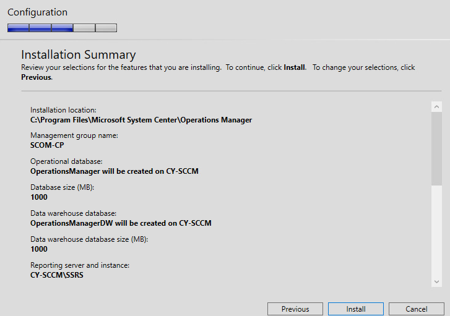Click the scroll up arrow

pyautogui.click(x=436, y=106)
